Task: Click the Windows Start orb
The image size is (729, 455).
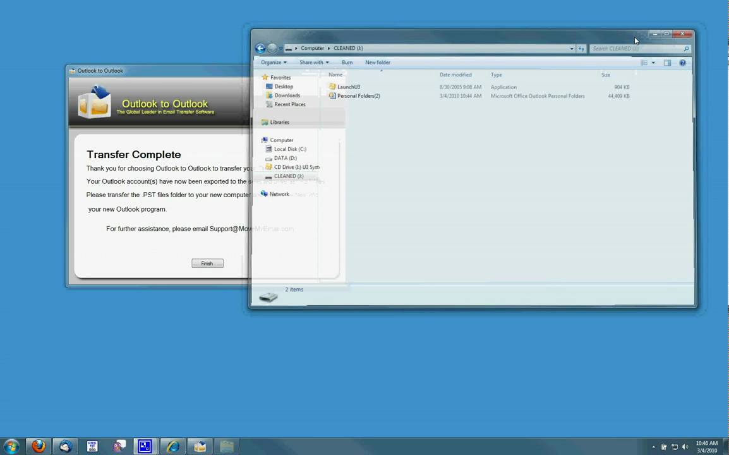Action: click(11, 446)
